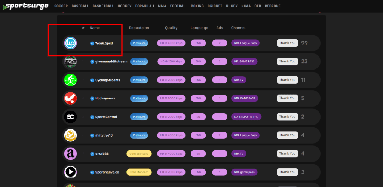This screenshot has height=187, width=383.
Task: Open the Weak_Spell avatar icon
Action: point(71,43)
